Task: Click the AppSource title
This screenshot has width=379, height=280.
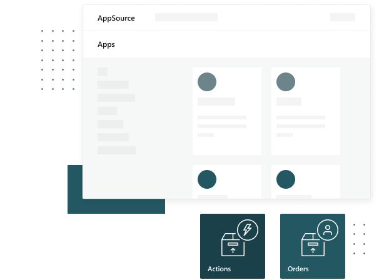Action: 116,18
